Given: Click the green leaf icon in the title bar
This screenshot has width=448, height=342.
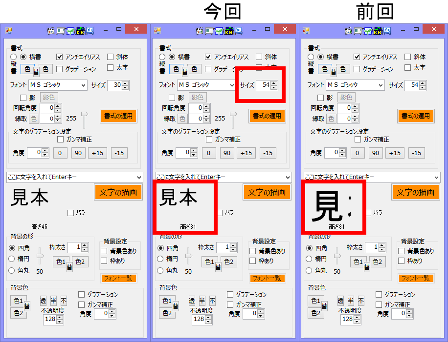Looking at the screenshot, I should pyautogui.click(x=70, y=30).
